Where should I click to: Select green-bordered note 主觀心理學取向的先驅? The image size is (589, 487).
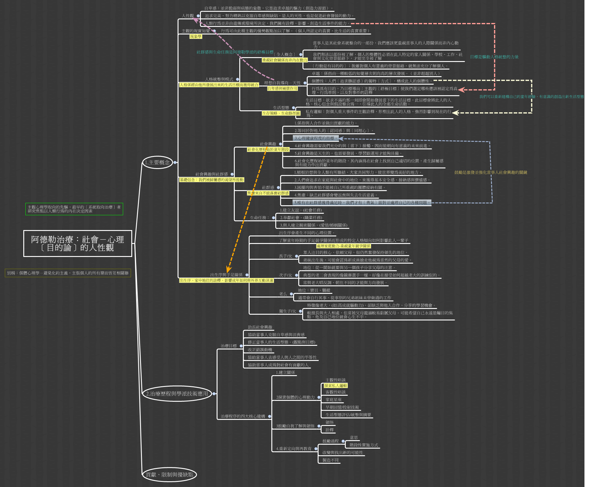click(74, 209)
